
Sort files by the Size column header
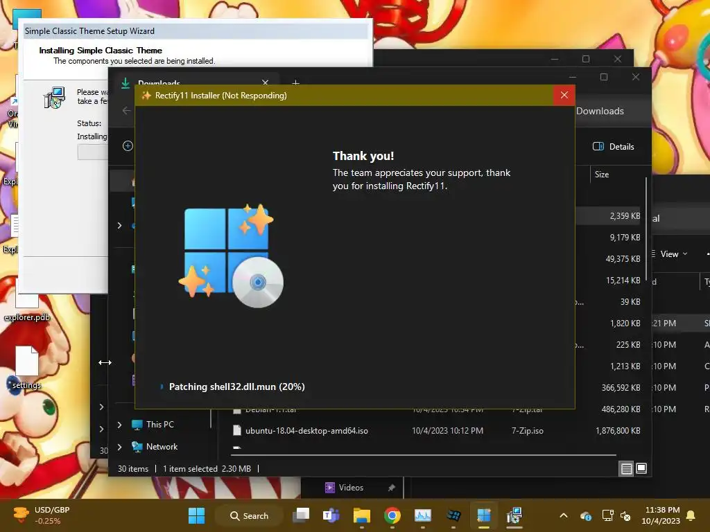tap(602, 174)
